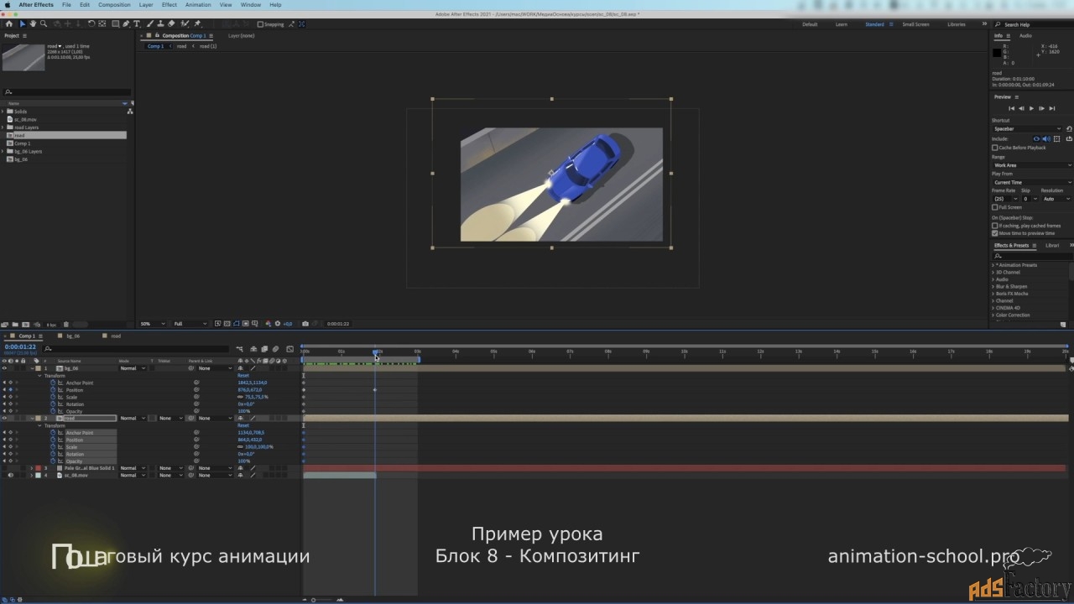Reset bg_06 layer Transform
This screenshot has width=1074, height=604.
(x=242, y=376)
